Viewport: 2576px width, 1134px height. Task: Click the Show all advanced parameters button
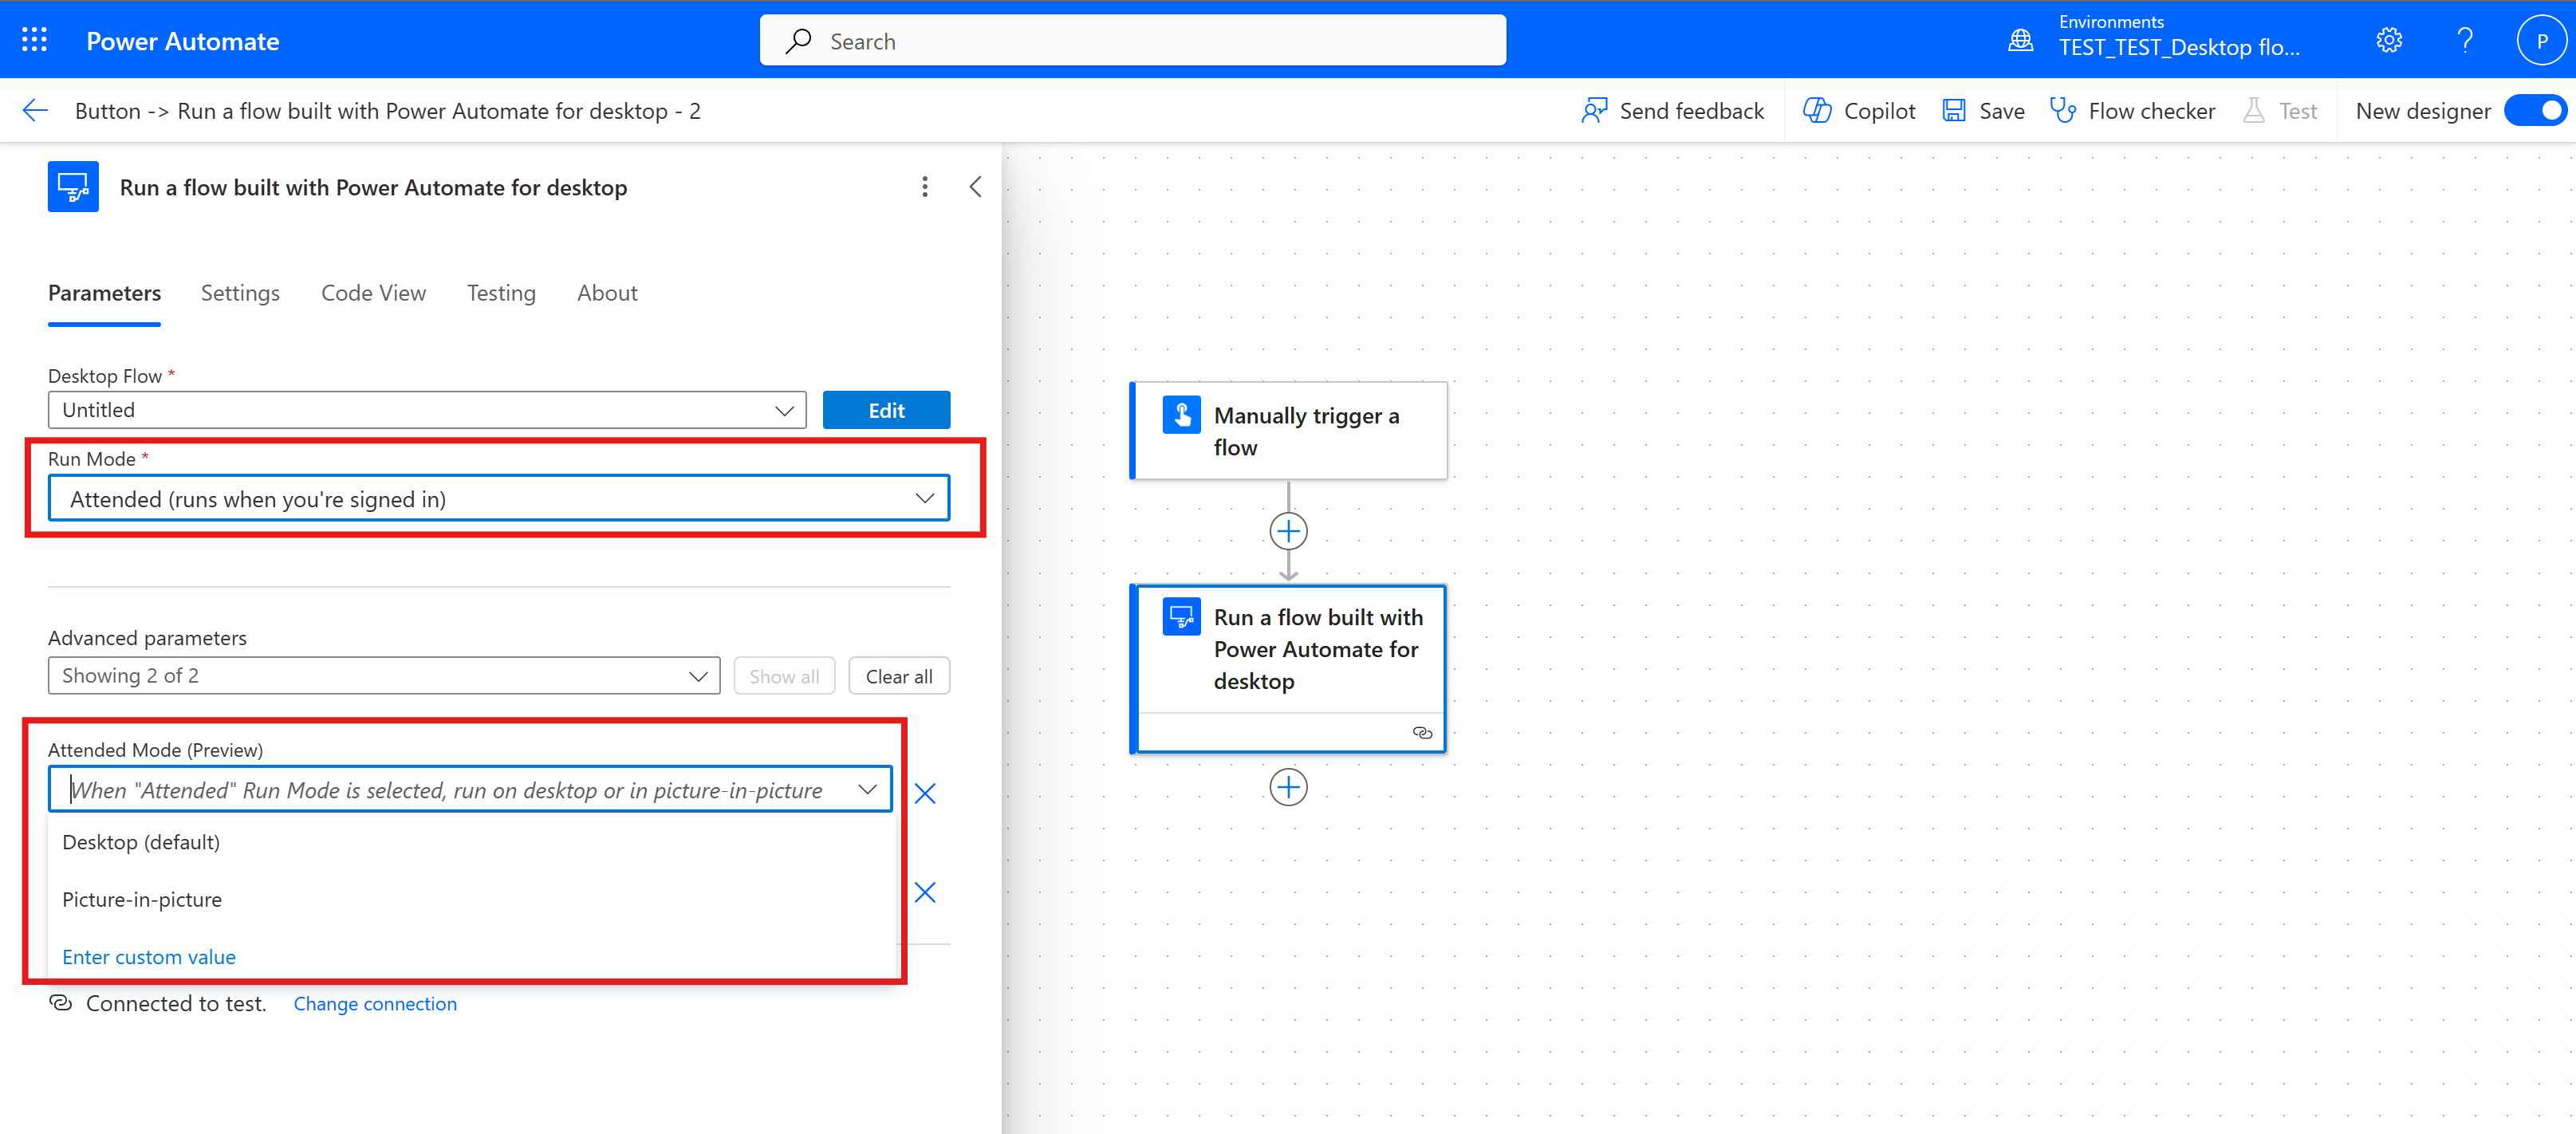784,675
